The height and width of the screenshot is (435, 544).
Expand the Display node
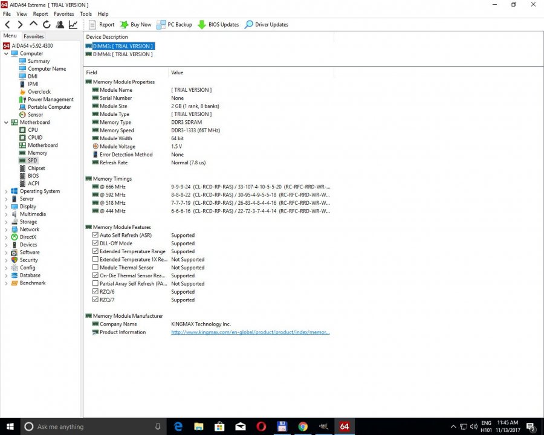(x=6, y=207)
